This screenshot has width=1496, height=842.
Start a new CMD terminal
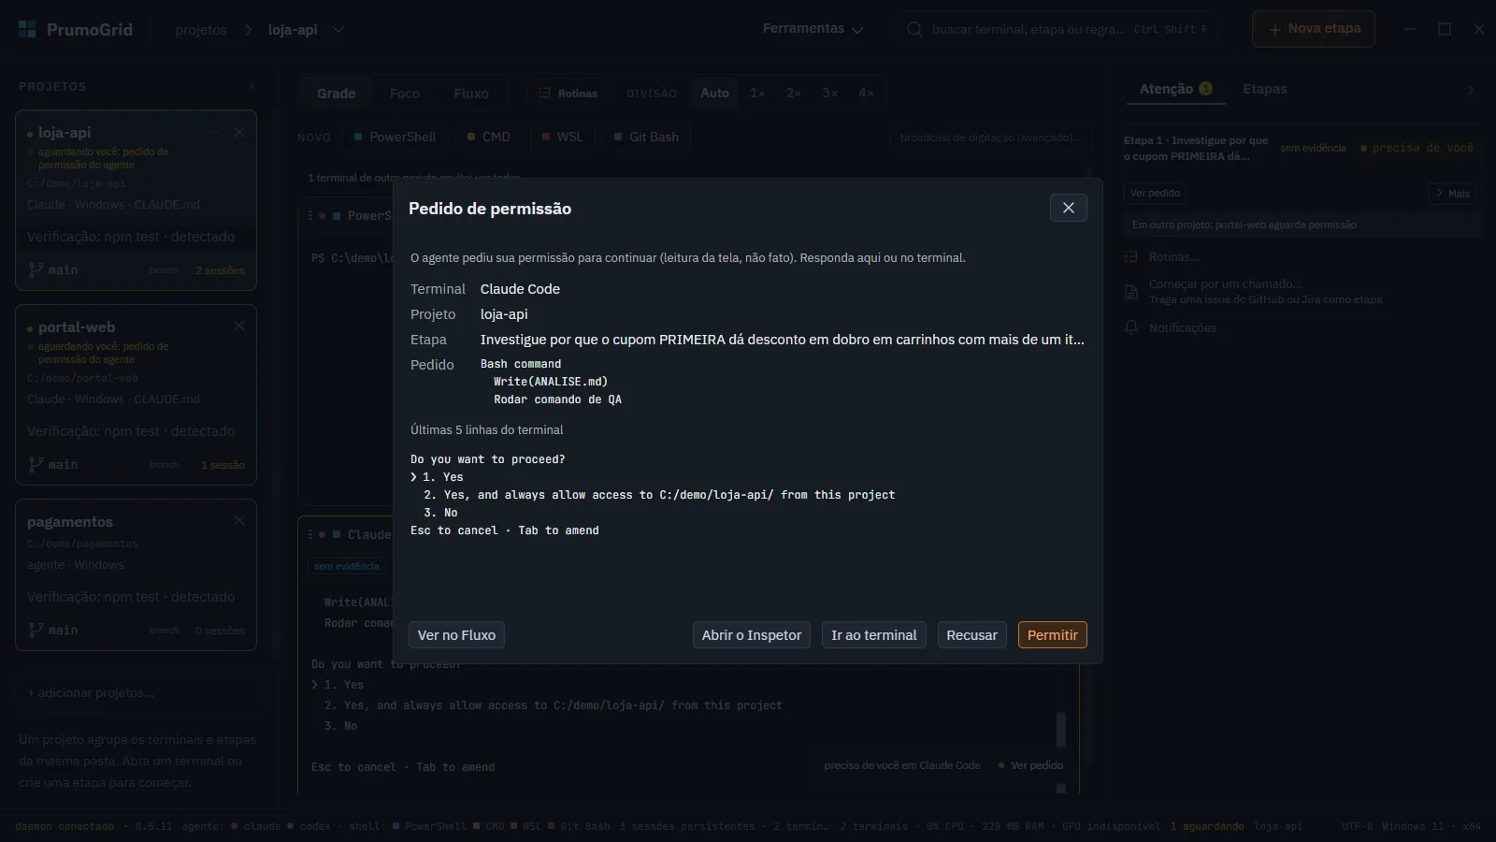pos(489,137)
